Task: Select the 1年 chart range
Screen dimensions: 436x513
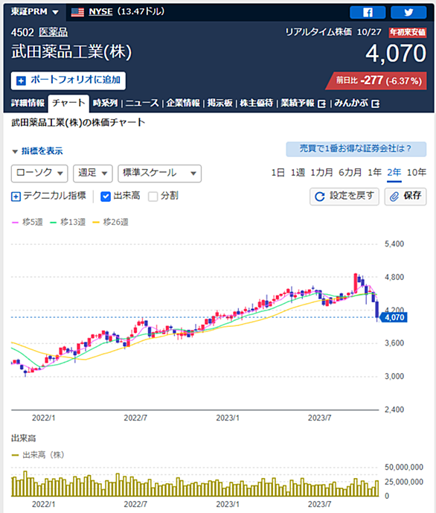Action: [374, 173]
